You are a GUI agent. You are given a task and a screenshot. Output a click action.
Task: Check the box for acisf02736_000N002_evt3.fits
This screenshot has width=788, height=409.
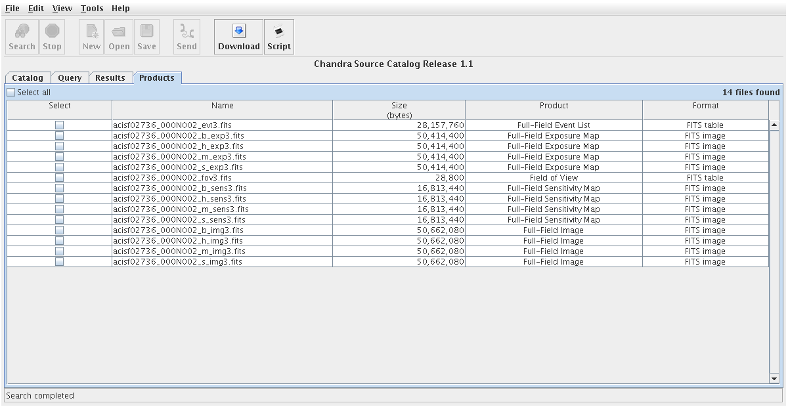point(60,125)
